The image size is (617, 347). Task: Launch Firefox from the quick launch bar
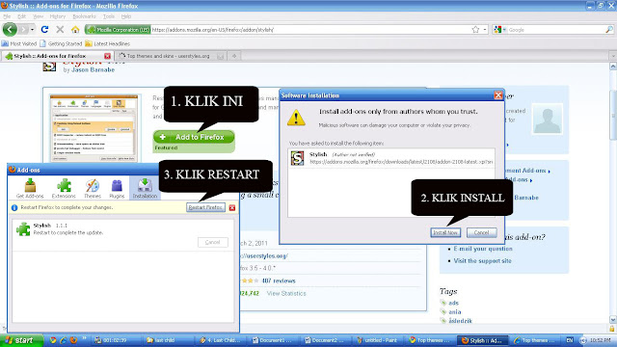point(73,340)
